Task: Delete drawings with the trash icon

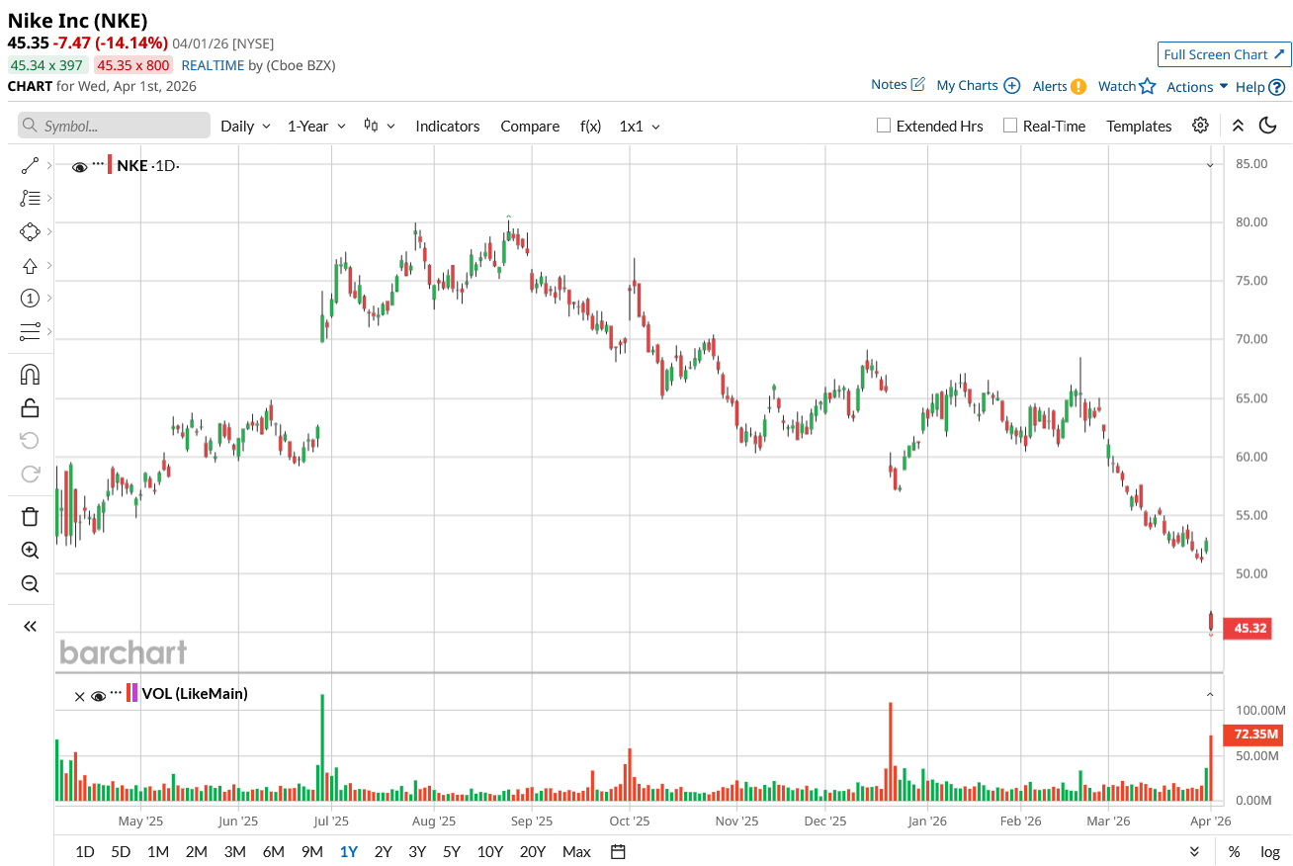Action: (30, 516)
